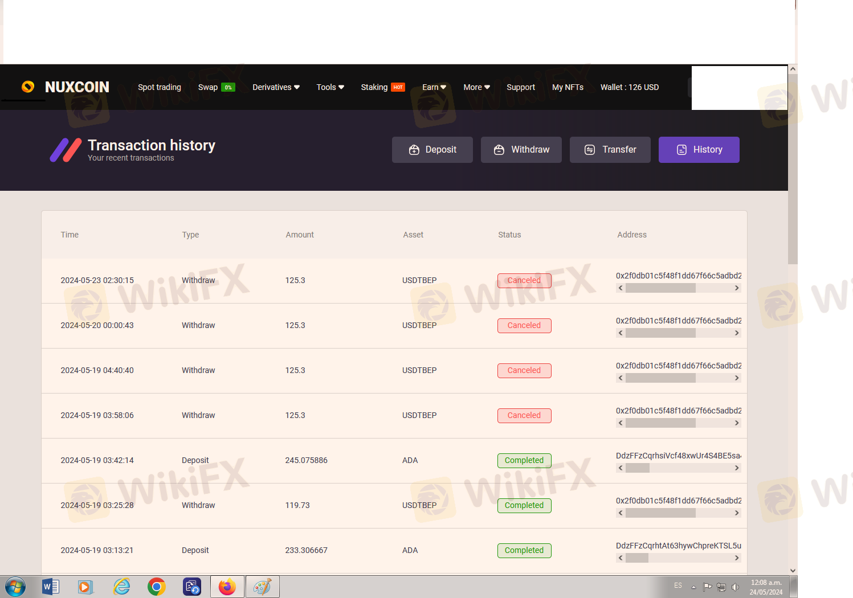The image size is (853, 598).
Task: Click the Deposit button
Action: pos(432,150)
